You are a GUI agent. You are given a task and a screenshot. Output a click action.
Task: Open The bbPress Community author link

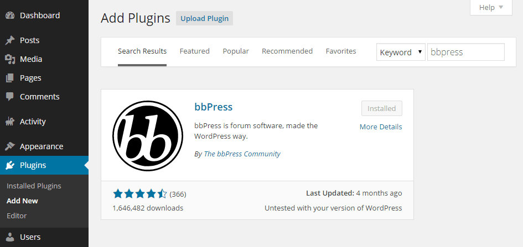click(242, 154)
